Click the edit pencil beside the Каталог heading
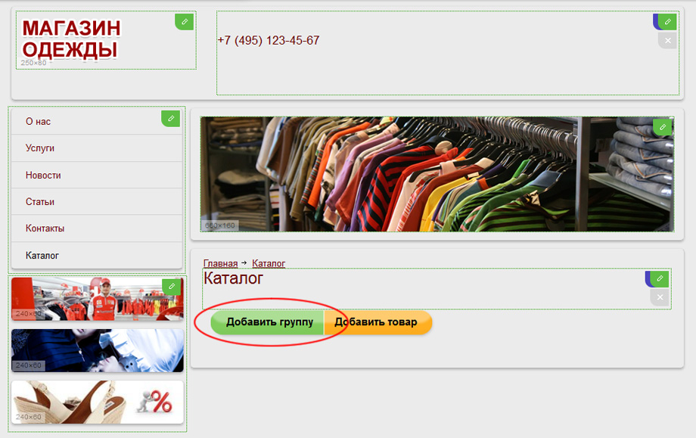This screenshot has height=438, width=696. (x=660, y=278)
